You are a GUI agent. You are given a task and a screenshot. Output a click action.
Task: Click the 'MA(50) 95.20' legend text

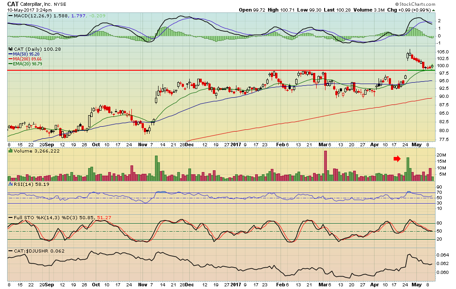[x=26, y=54]
